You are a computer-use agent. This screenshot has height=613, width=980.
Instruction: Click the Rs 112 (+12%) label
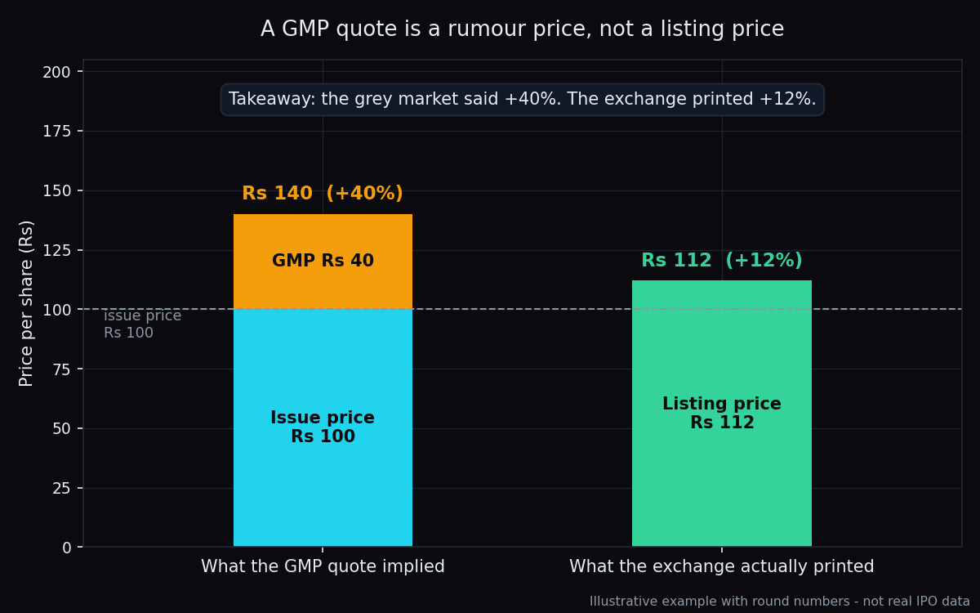click(x=722, y=261)
